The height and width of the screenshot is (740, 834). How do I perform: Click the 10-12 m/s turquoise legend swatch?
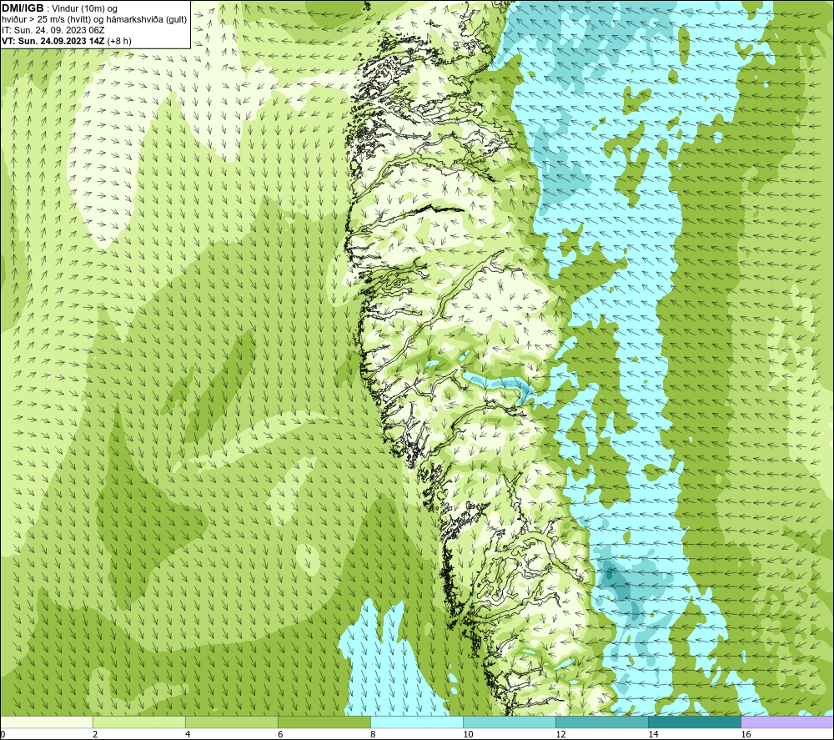(x=510, y=722)
